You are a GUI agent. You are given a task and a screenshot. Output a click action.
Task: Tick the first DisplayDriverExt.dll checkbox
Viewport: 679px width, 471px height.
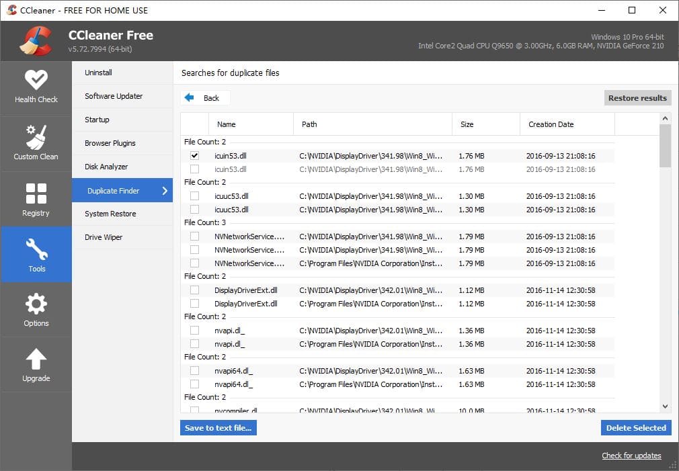pos(194,290)
